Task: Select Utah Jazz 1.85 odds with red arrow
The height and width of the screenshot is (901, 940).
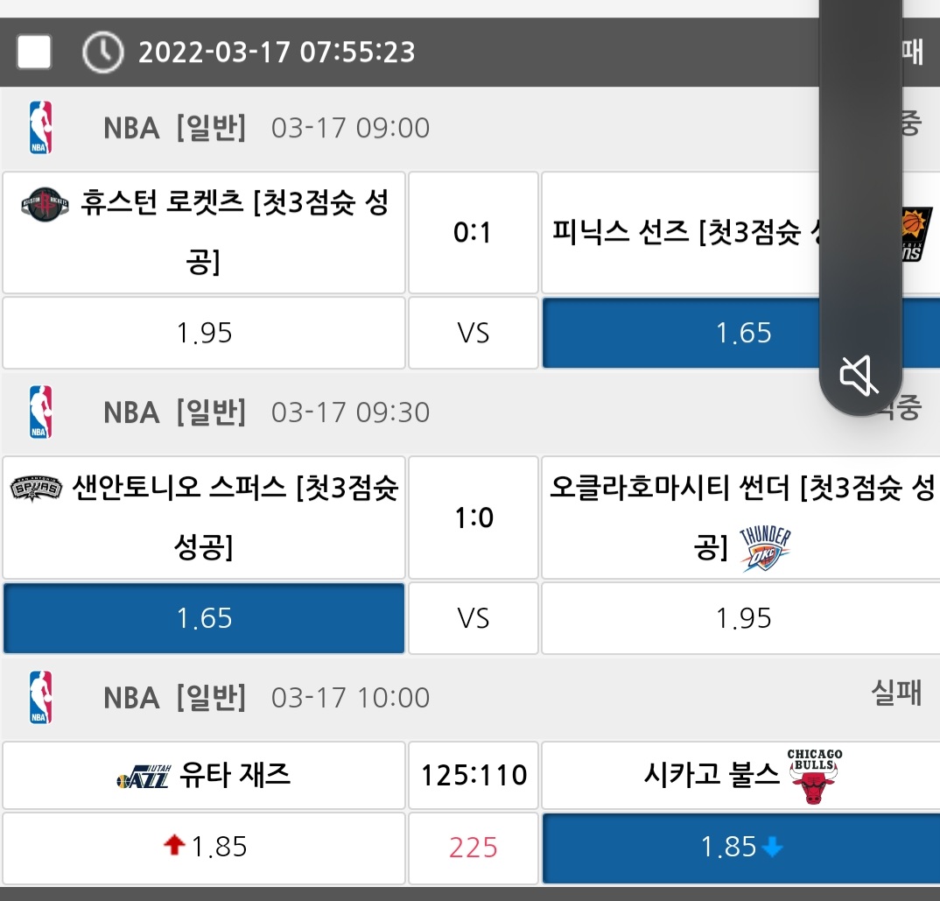Action: [204, 847]
